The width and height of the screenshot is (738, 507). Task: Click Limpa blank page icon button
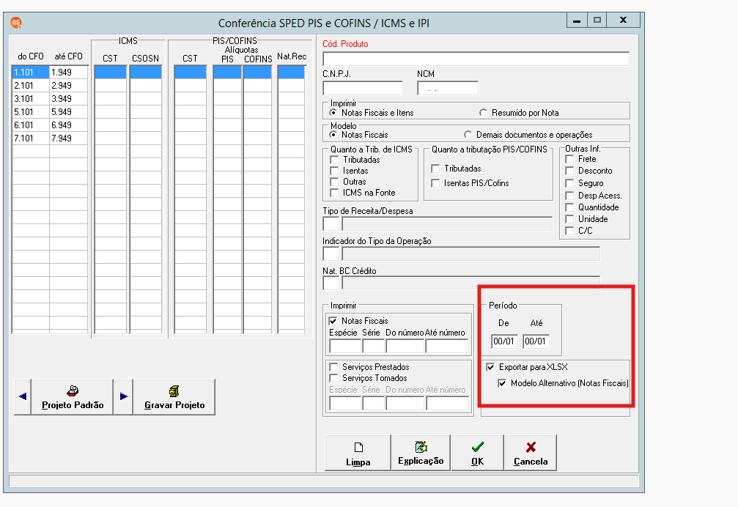358,453
